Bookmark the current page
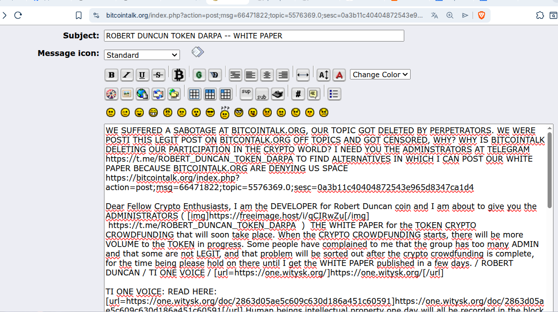This screenshot has width=558, height=312. 79,15
